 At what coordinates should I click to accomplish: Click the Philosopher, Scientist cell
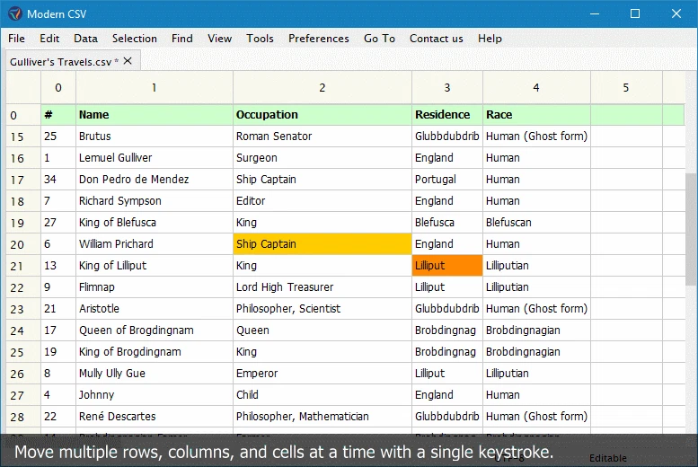[x=322, y=309]
